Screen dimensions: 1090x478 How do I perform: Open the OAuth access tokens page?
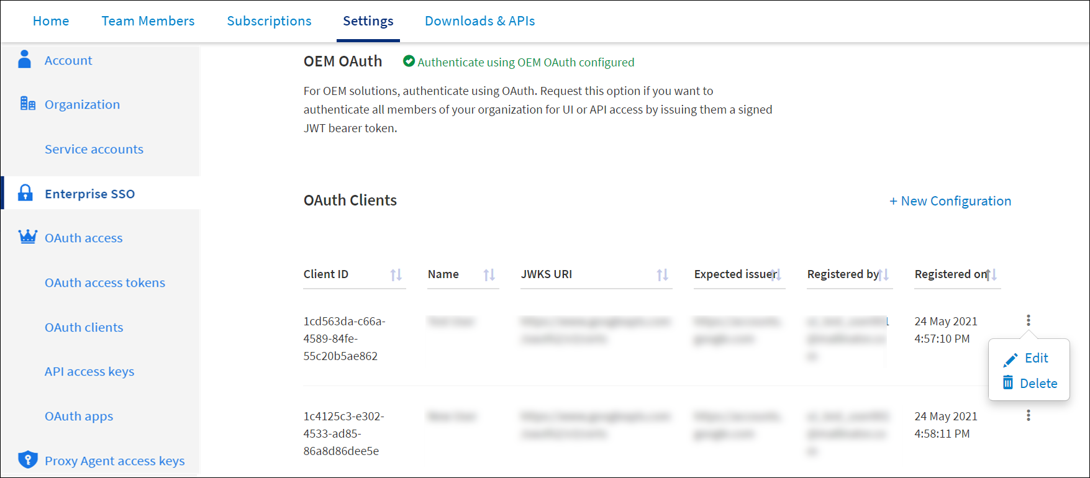pyautogui.click(x=104, y=282)
